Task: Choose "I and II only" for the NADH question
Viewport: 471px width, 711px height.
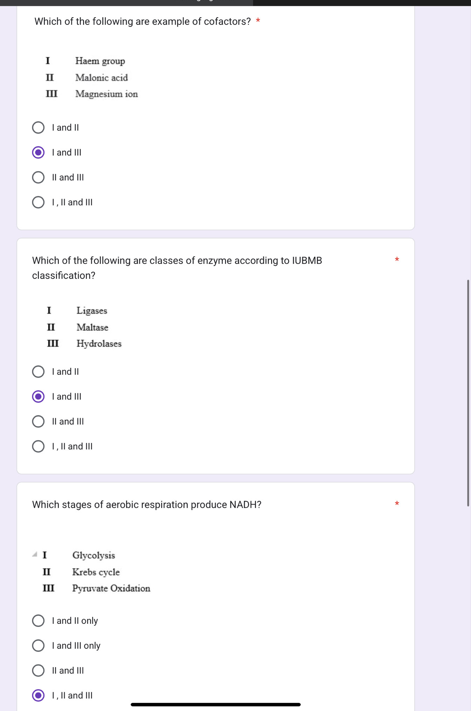Action: pyautogui.click(x=39, y=620)
